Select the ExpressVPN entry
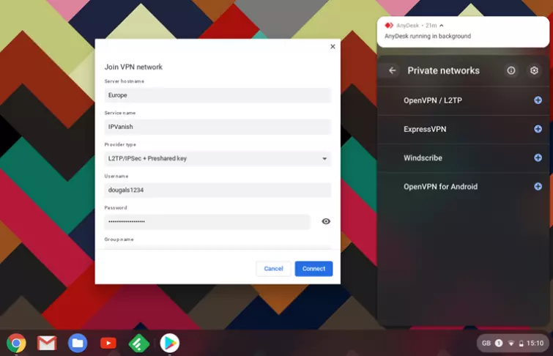Viewport: 553px width, 356px height. point(464,129)
